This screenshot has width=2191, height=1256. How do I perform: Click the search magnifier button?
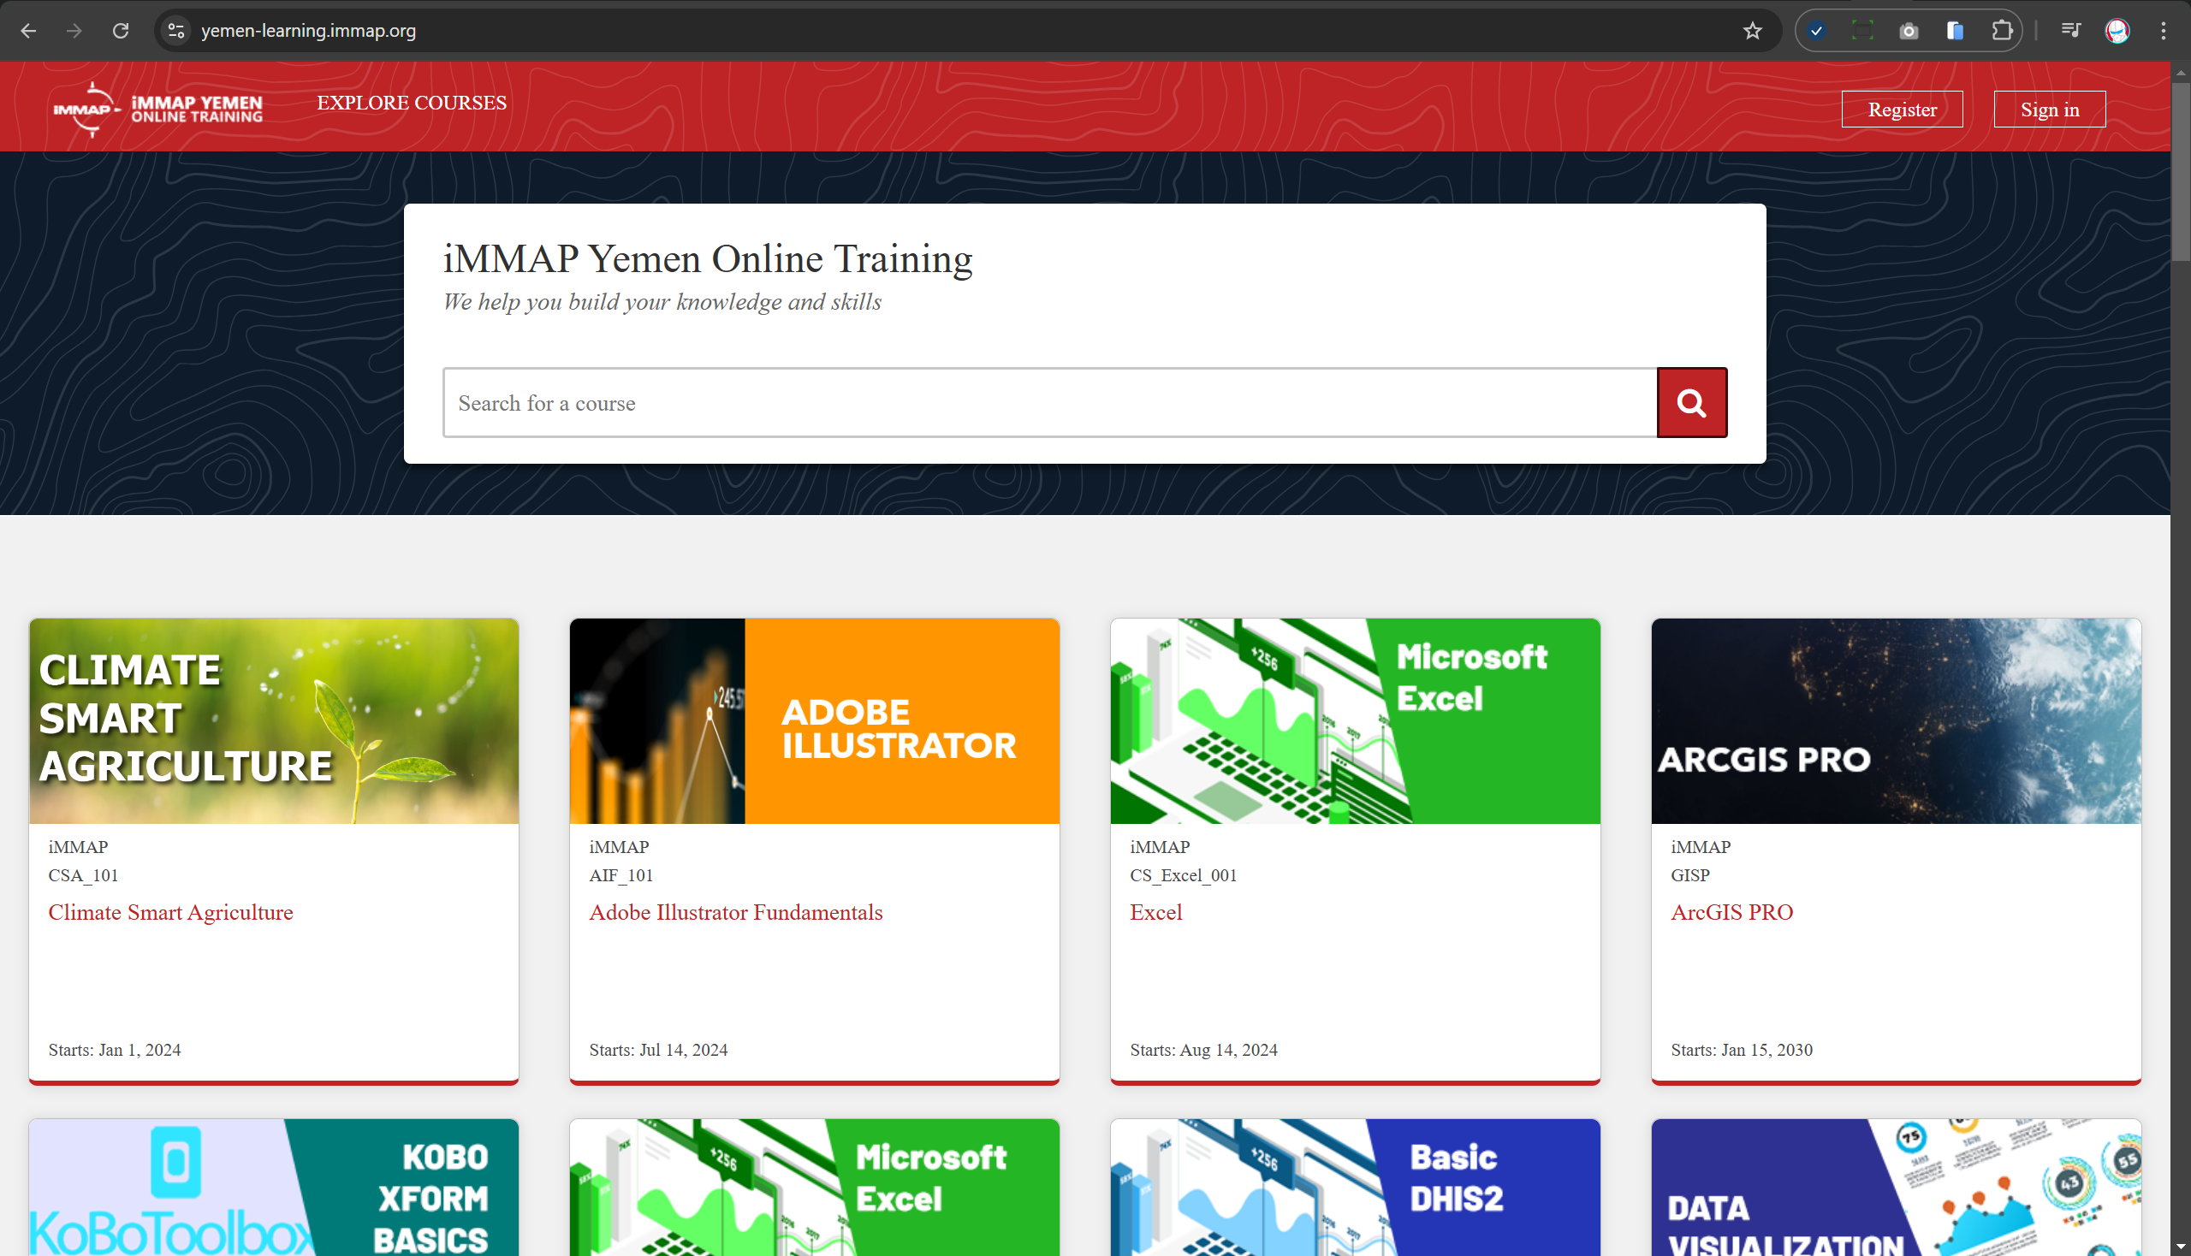pos(1690,402)
